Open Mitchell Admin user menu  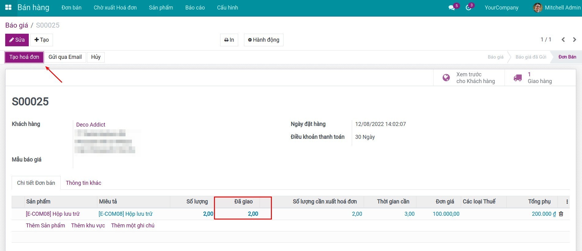click(x=557, y=8)
